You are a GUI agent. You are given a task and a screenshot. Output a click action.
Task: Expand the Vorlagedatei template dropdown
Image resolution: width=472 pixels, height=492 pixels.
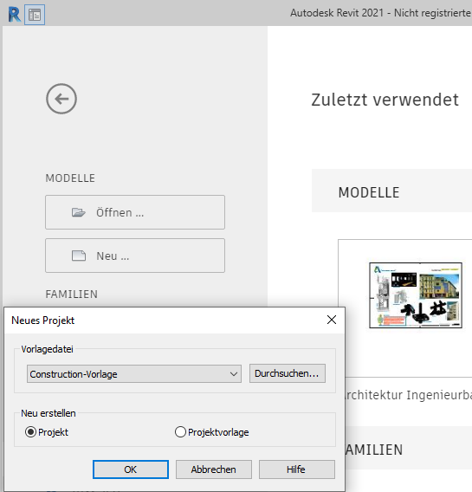tap(134, 373)
